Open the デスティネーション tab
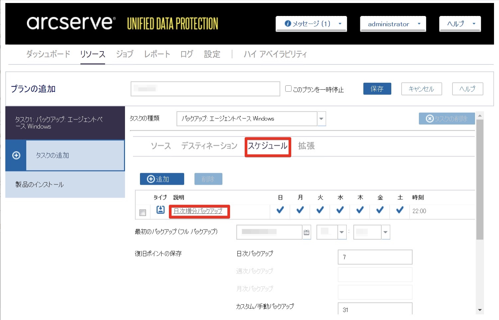The image size is (499, 320). (209, 146)
